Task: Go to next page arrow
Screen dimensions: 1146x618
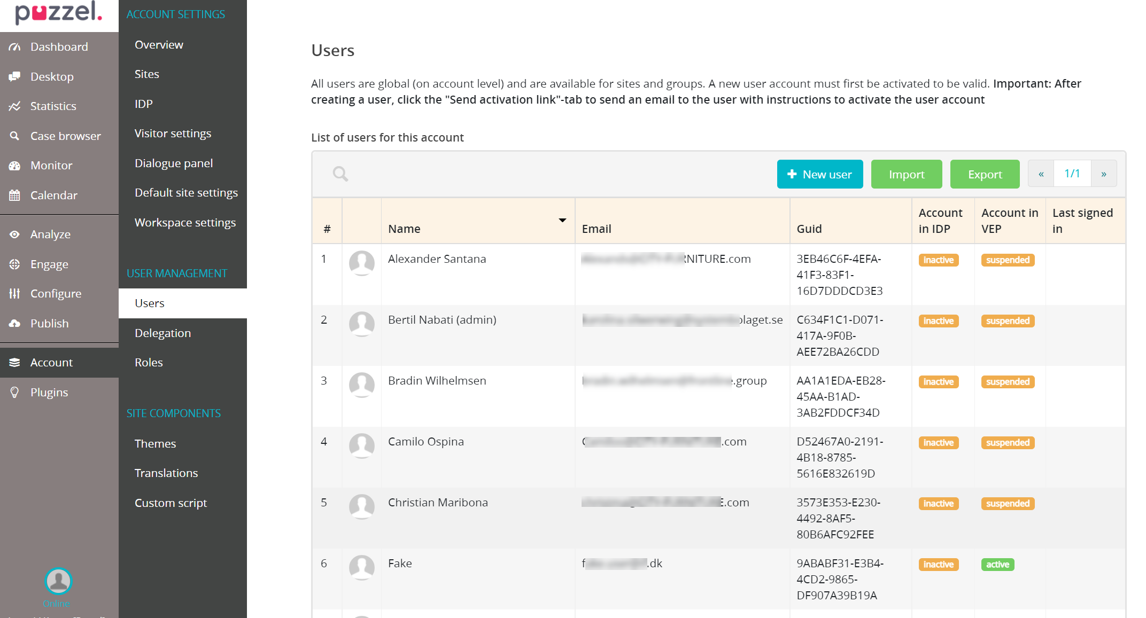Action: (x=1104, y=174)
